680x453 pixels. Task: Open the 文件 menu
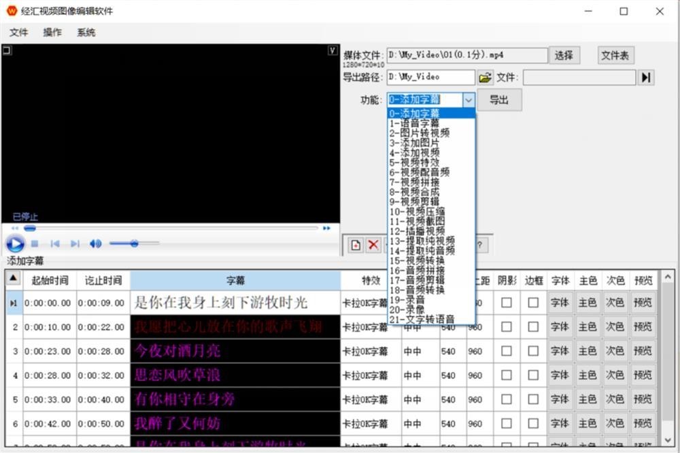(18, 32)
